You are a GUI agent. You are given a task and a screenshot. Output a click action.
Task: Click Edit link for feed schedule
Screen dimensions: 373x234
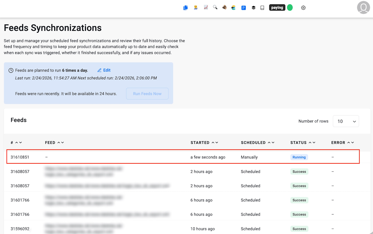click(x=104, y=70)
